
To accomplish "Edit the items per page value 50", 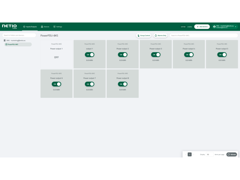I will tap(209, 154).
